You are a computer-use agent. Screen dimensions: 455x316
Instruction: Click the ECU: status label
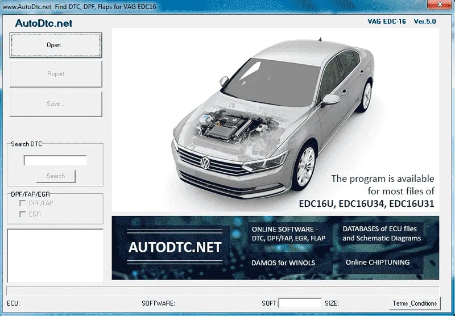[x=13, y=303]
